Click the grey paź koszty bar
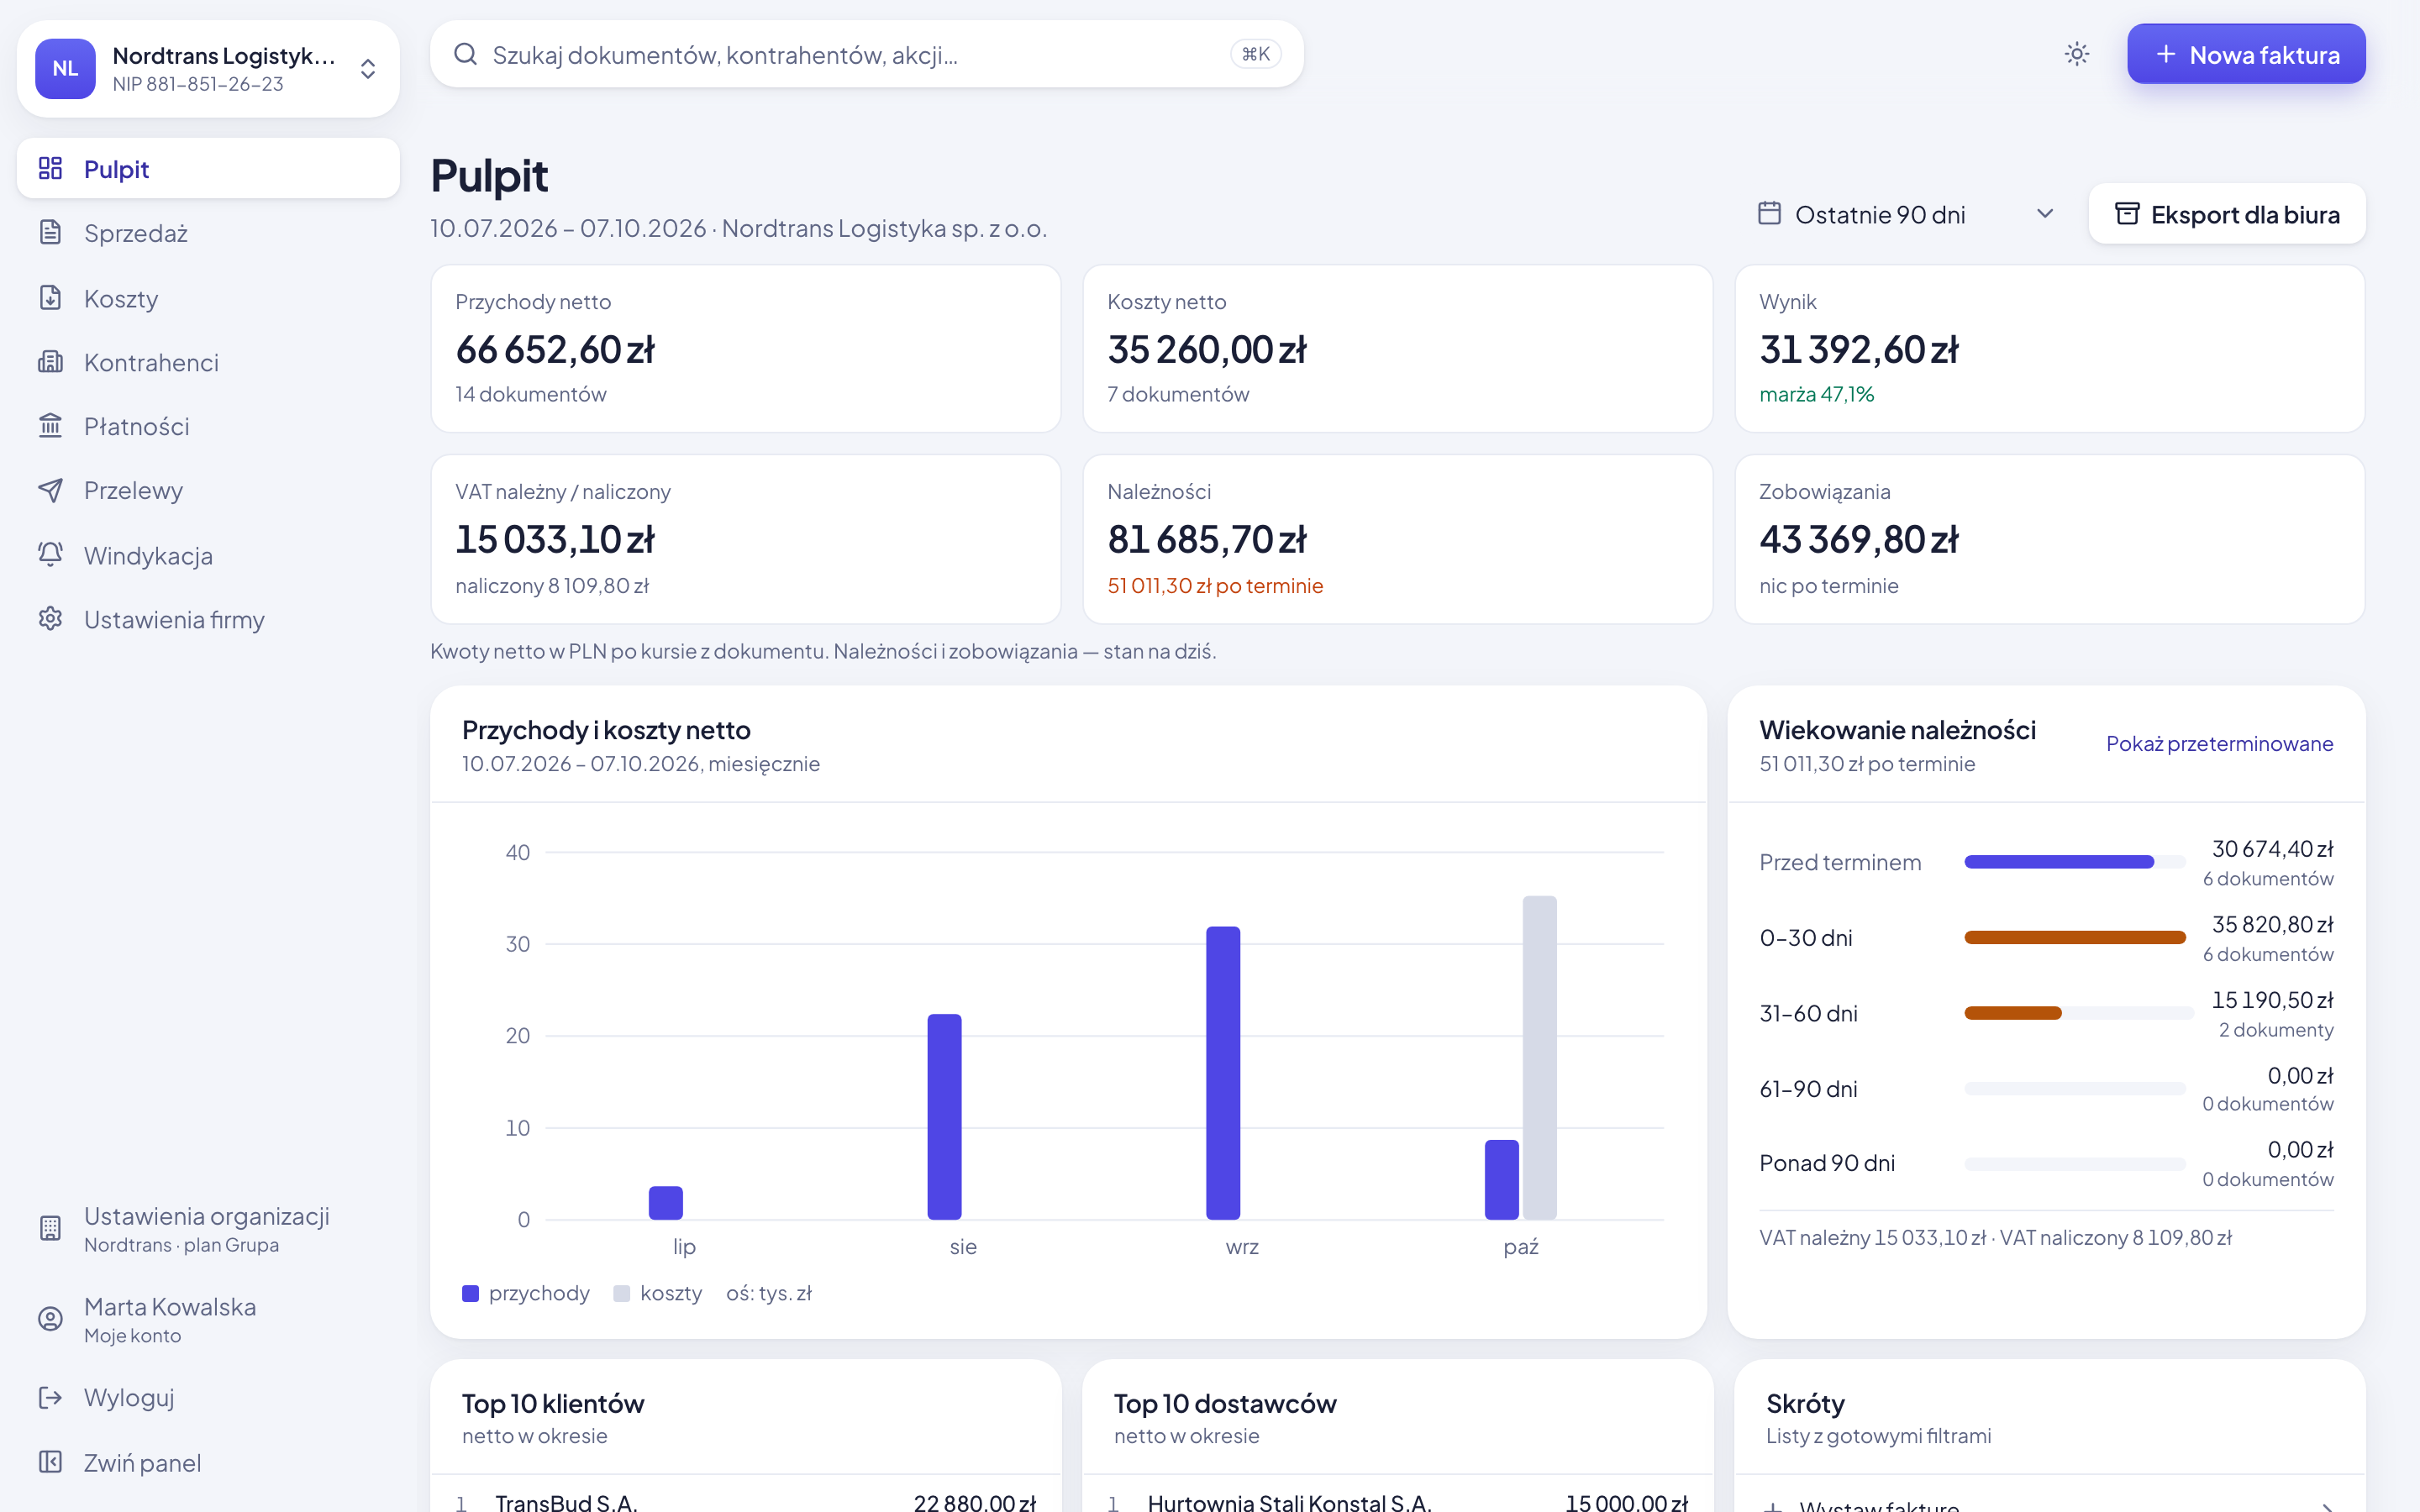 tap(1539, 1058)
